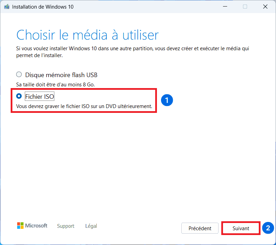Click the heading 'Choisir le média à utiliser'

point(87,35)
